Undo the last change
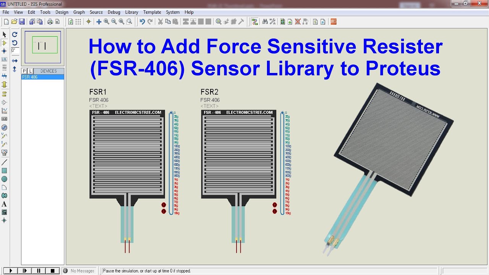 coord(142,22)
